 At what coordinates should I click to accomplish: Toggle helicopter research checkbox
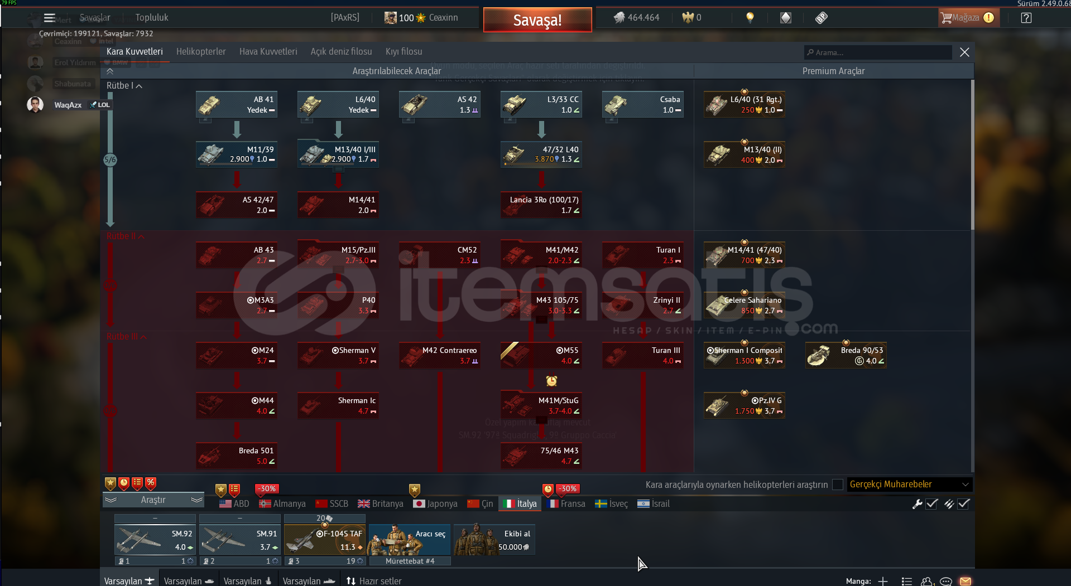pyautogui.click(x=838, y=485)
